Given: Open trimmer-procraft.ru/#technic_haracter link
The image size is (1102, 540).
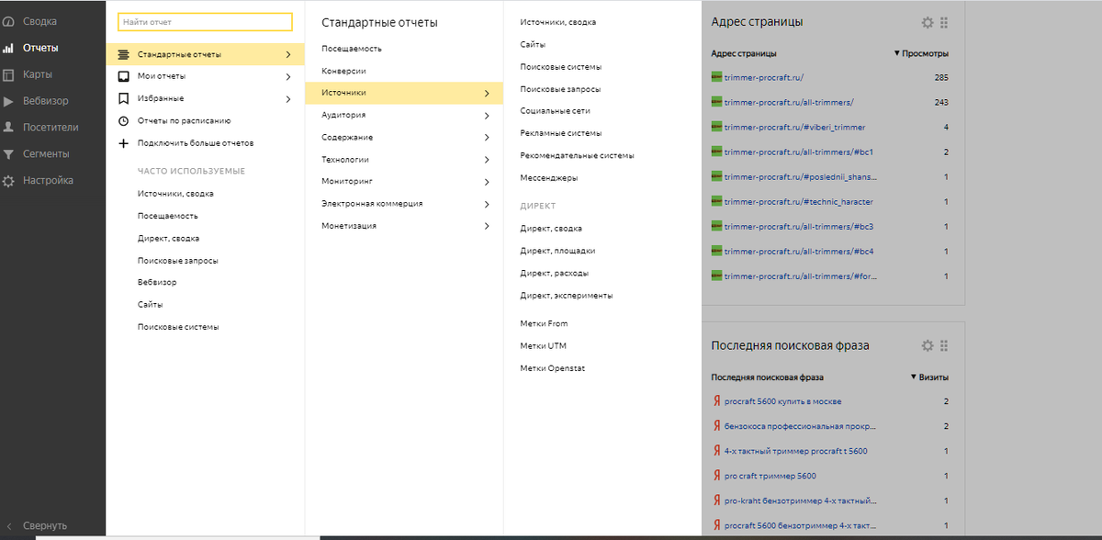Looking at the screenshot, I should [x=799, y=201].
